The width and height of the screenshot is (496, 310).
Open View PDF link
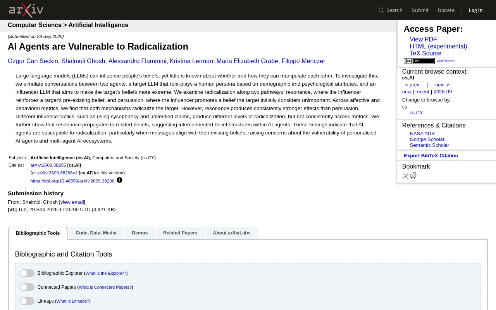pyautogui.click(x=423, y=40)
